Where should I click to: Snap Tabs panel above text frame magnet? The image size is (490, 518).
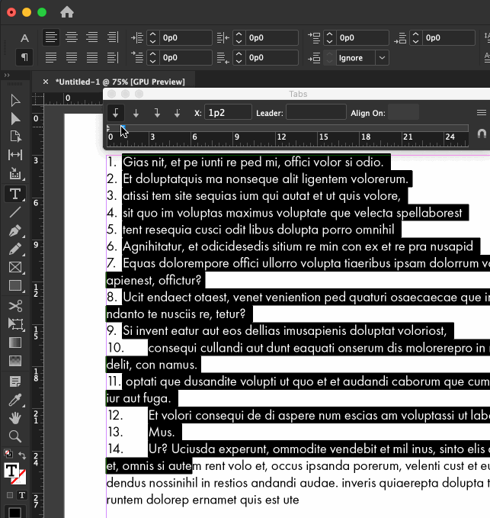point(482,134)
